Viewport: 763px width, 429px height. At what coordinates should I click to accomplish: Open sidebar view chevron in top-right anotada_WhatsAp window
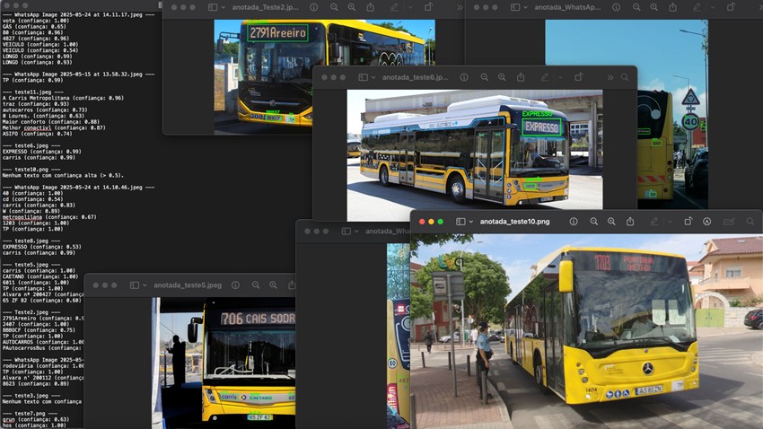click(525, 7)
